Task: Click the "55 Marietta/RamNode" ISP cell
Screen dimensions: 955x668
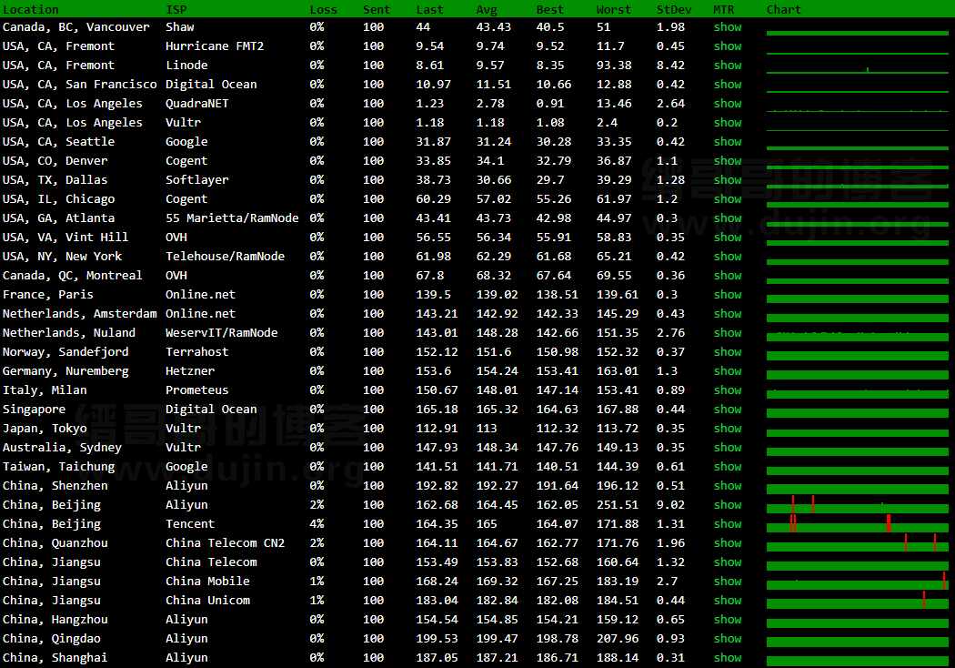Action: click(x=232, y=218)
